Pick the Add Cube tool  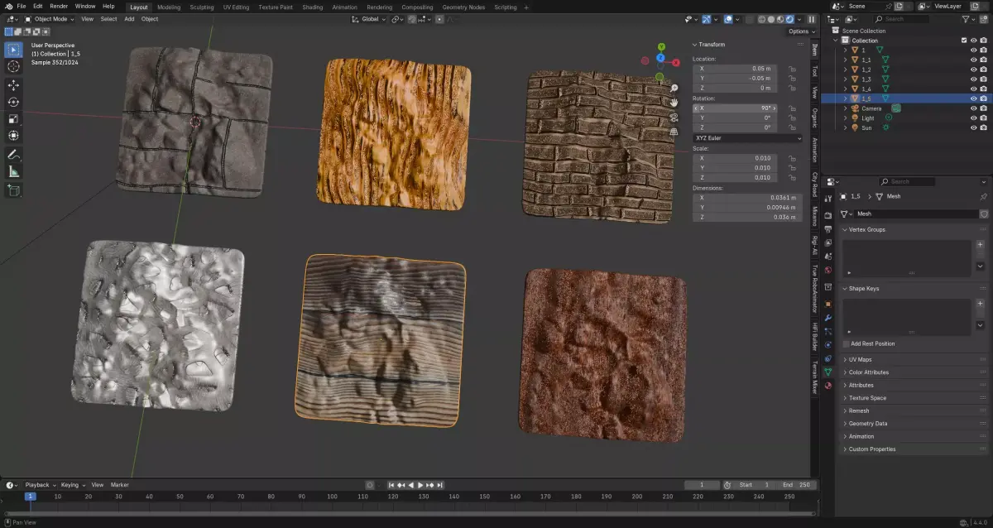[13, 190]
